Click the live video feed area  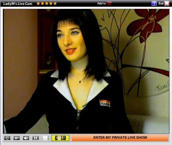tap(86, 71)
